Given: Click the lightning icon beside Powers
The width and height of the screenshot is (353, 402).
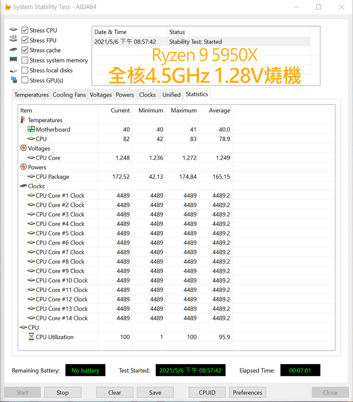Looking at the screenshot, I should tap(23, 167).
